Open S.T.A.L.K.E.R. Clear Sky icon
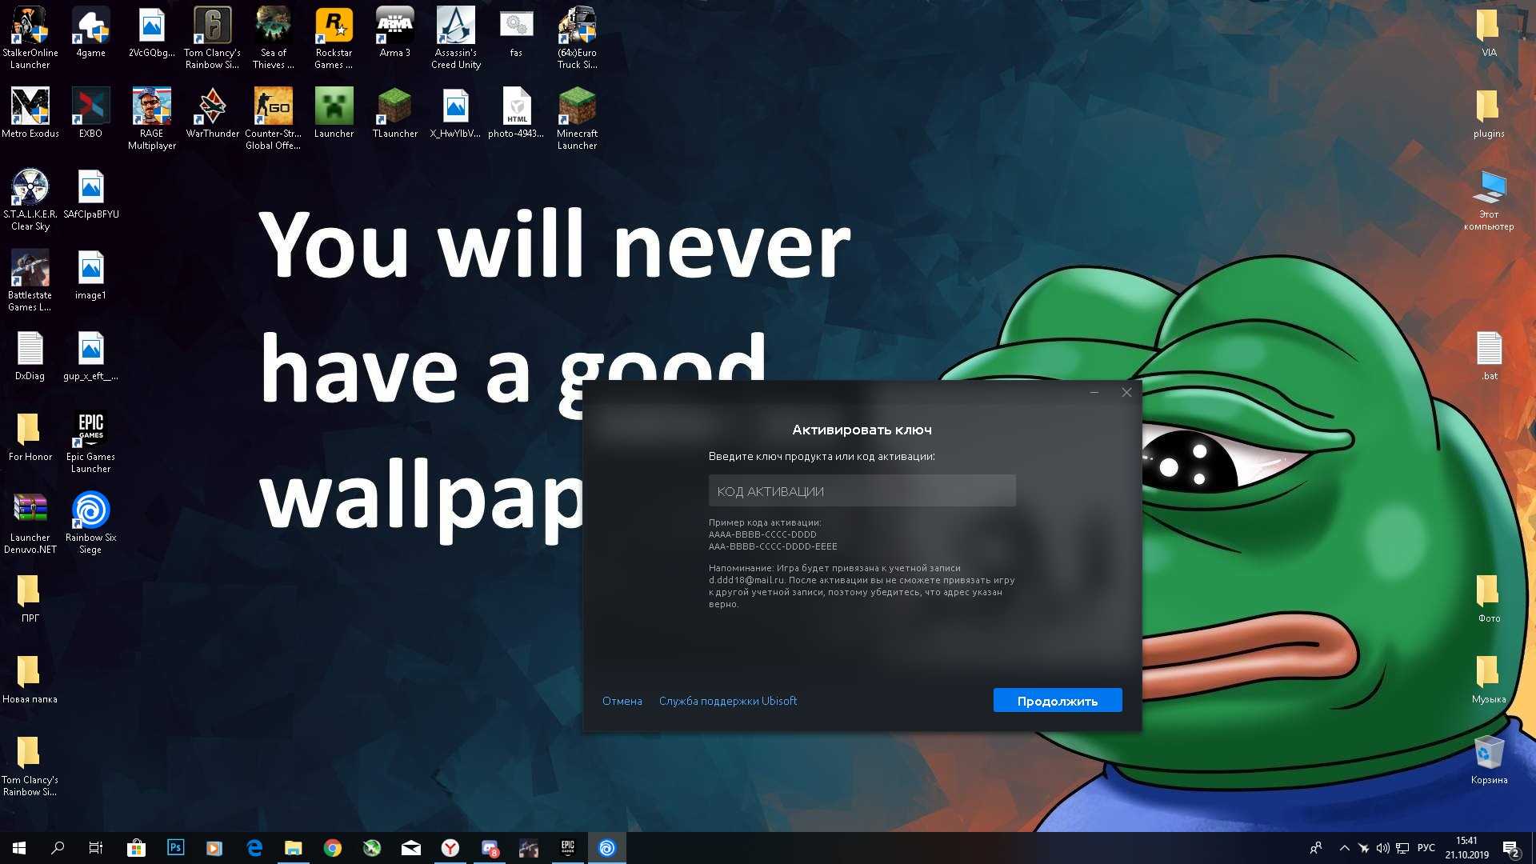The image size is (1536, 864). [30, 200]
